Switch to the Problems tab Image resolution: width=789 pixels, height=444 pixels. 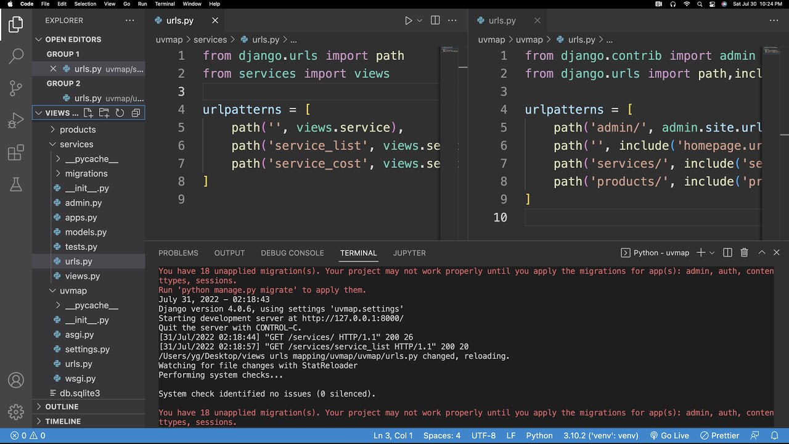pos(178,253)
